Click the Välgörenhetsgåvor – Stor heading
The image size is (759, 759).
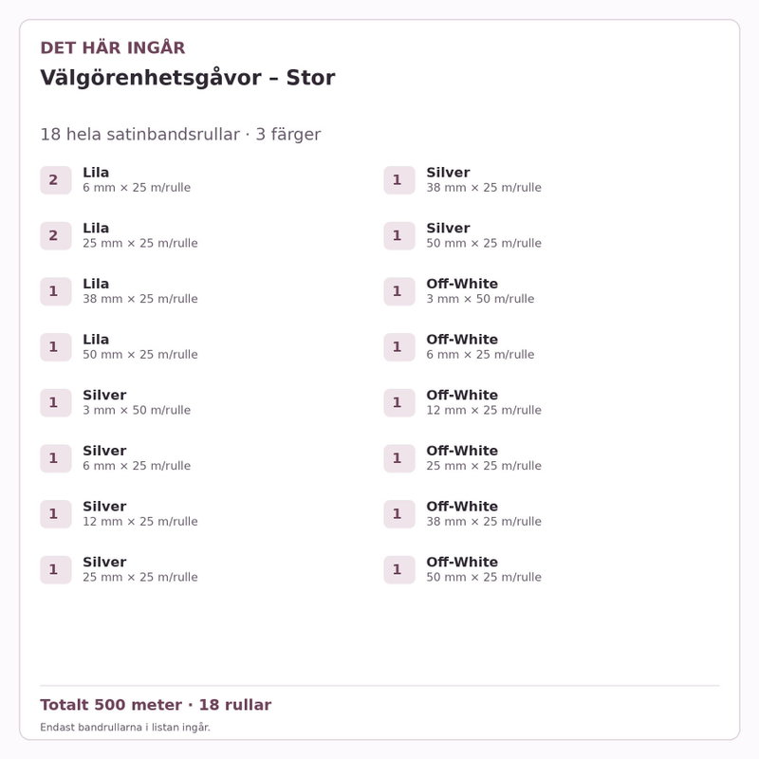pyautogui.click(x=188, y=78)
